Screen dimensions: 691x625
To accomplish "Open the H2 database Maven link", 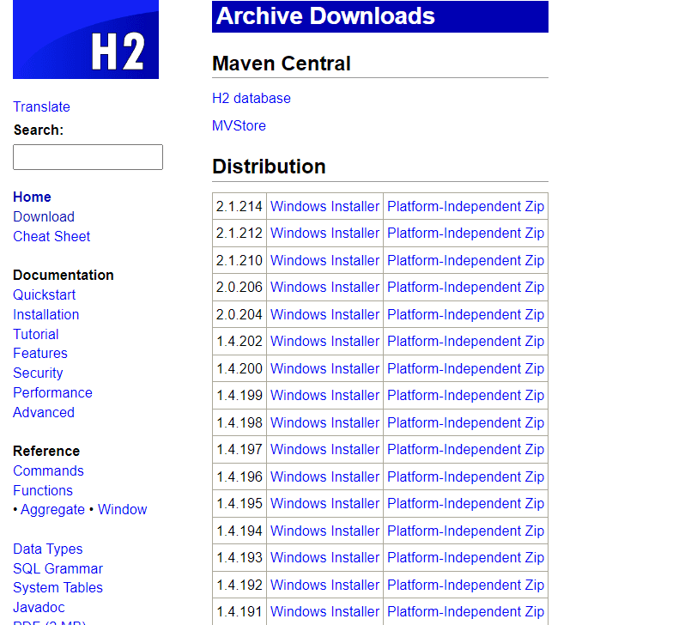I will click(x=252, y=98).
